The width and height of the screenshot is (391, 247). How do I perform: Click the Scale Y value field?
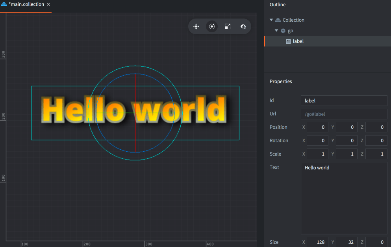(347, 154)
